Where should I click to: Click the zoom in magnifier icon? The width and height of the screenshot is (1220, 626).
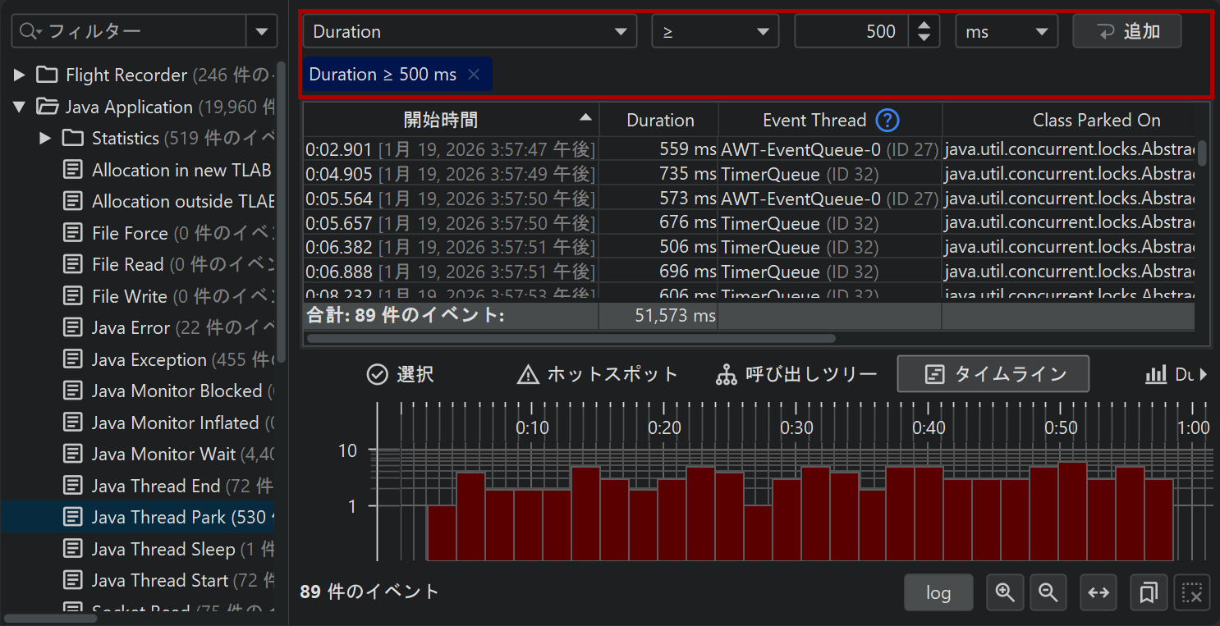click(1005, 592)
